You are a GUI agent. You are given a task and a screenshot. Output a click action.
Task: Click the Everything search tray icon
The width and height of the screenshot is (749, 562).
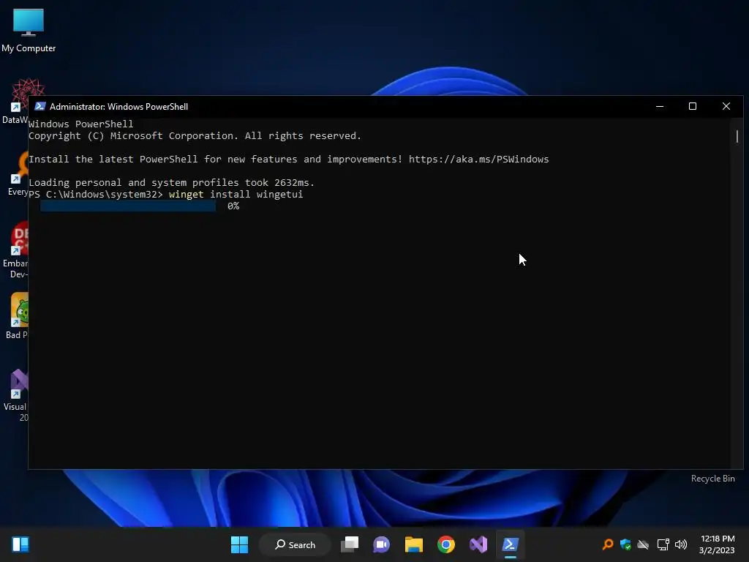(608, 544)
